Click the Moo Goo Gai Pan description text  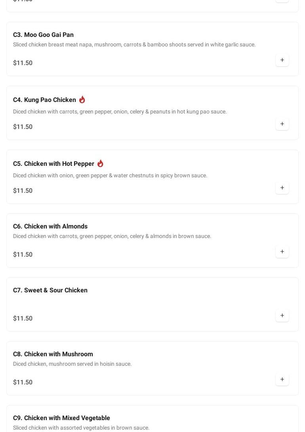(134, 45)
